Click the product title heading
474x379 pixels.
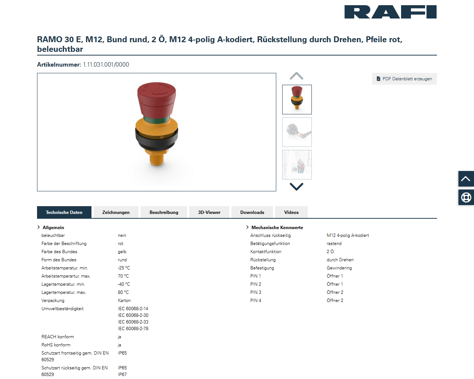pyautogui.click(x=220, y=44)
